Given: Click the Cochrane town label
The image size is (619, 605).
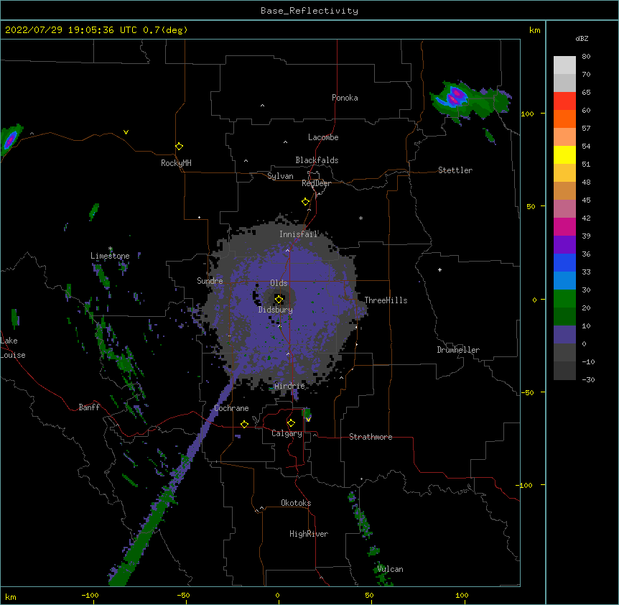Looking at the screenshot, I should click(231, 408).
